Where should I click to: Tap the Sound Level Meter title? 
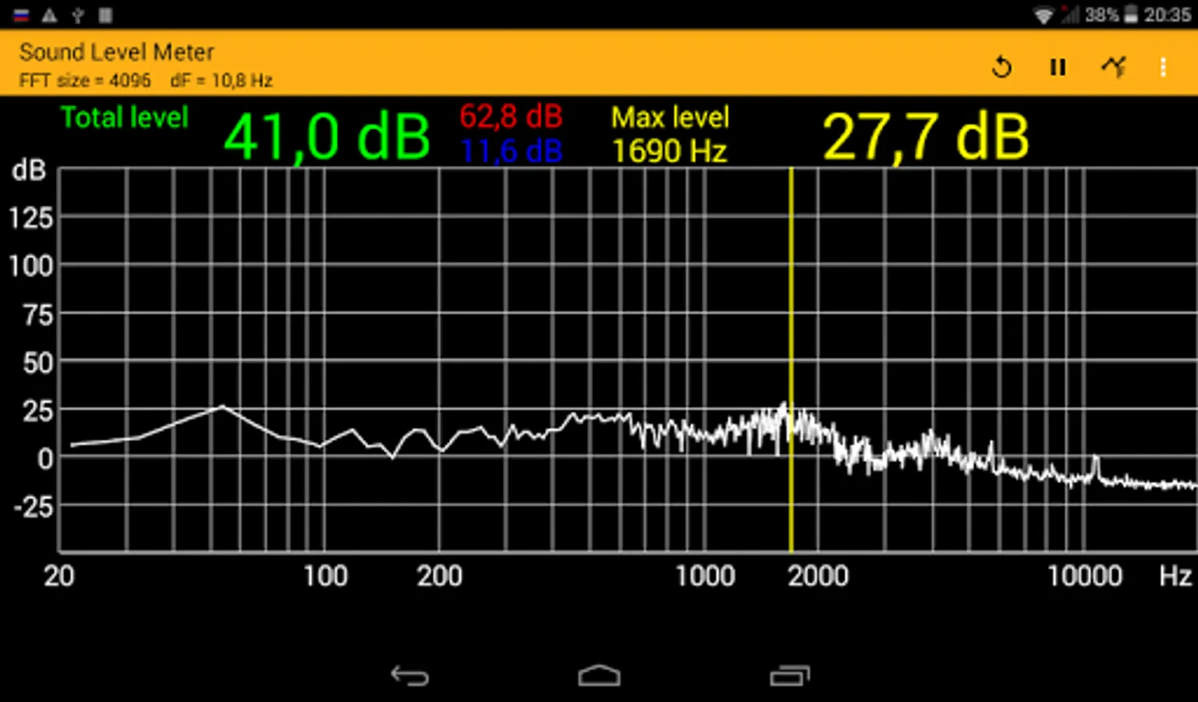point(116,52)
